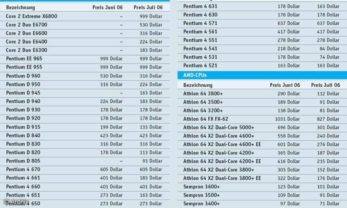Select the "Pentium 4 670" name
The width and height of the screenshot is (347, 208).
23,169
